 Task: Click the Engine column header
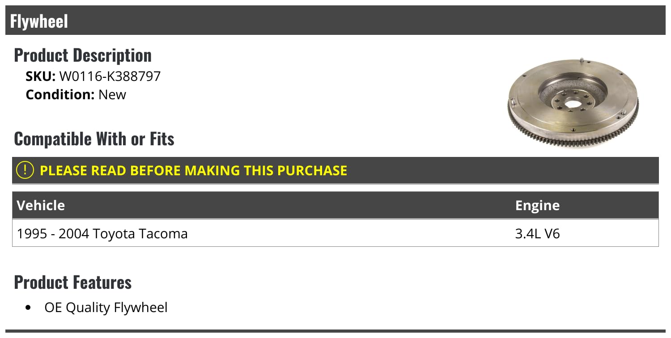(x=537, y=205)
